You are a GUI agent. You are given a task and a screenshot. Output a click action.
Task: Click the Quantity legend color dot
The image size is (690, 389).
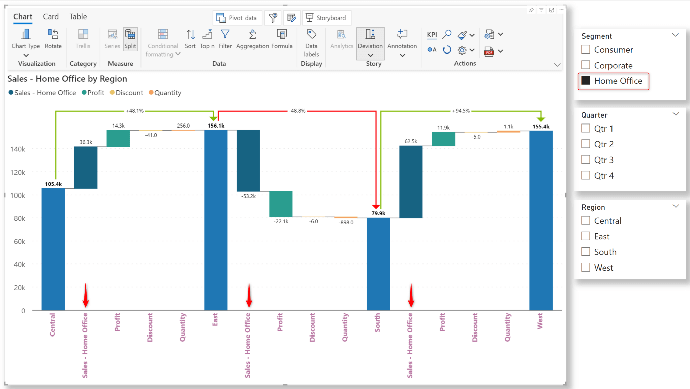click(x=151, y=93)
